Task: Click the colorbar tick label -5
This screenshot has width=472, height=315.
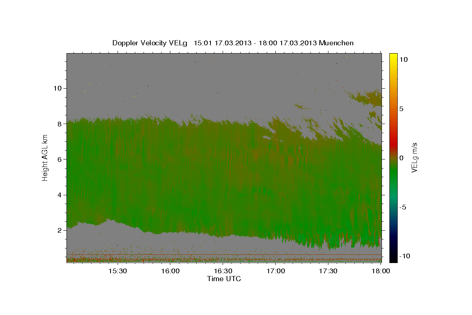Action: (x=403, y=208)
